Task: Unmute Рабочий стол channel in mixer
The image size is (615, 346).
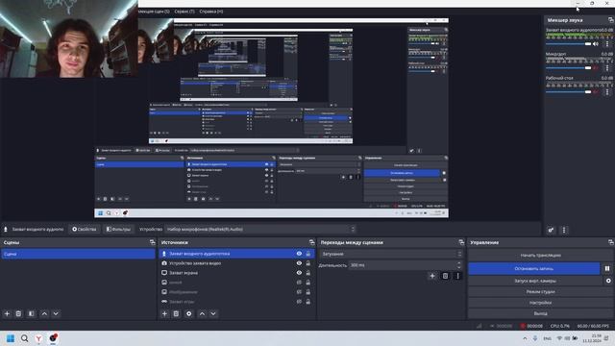Action: point(596,92)
